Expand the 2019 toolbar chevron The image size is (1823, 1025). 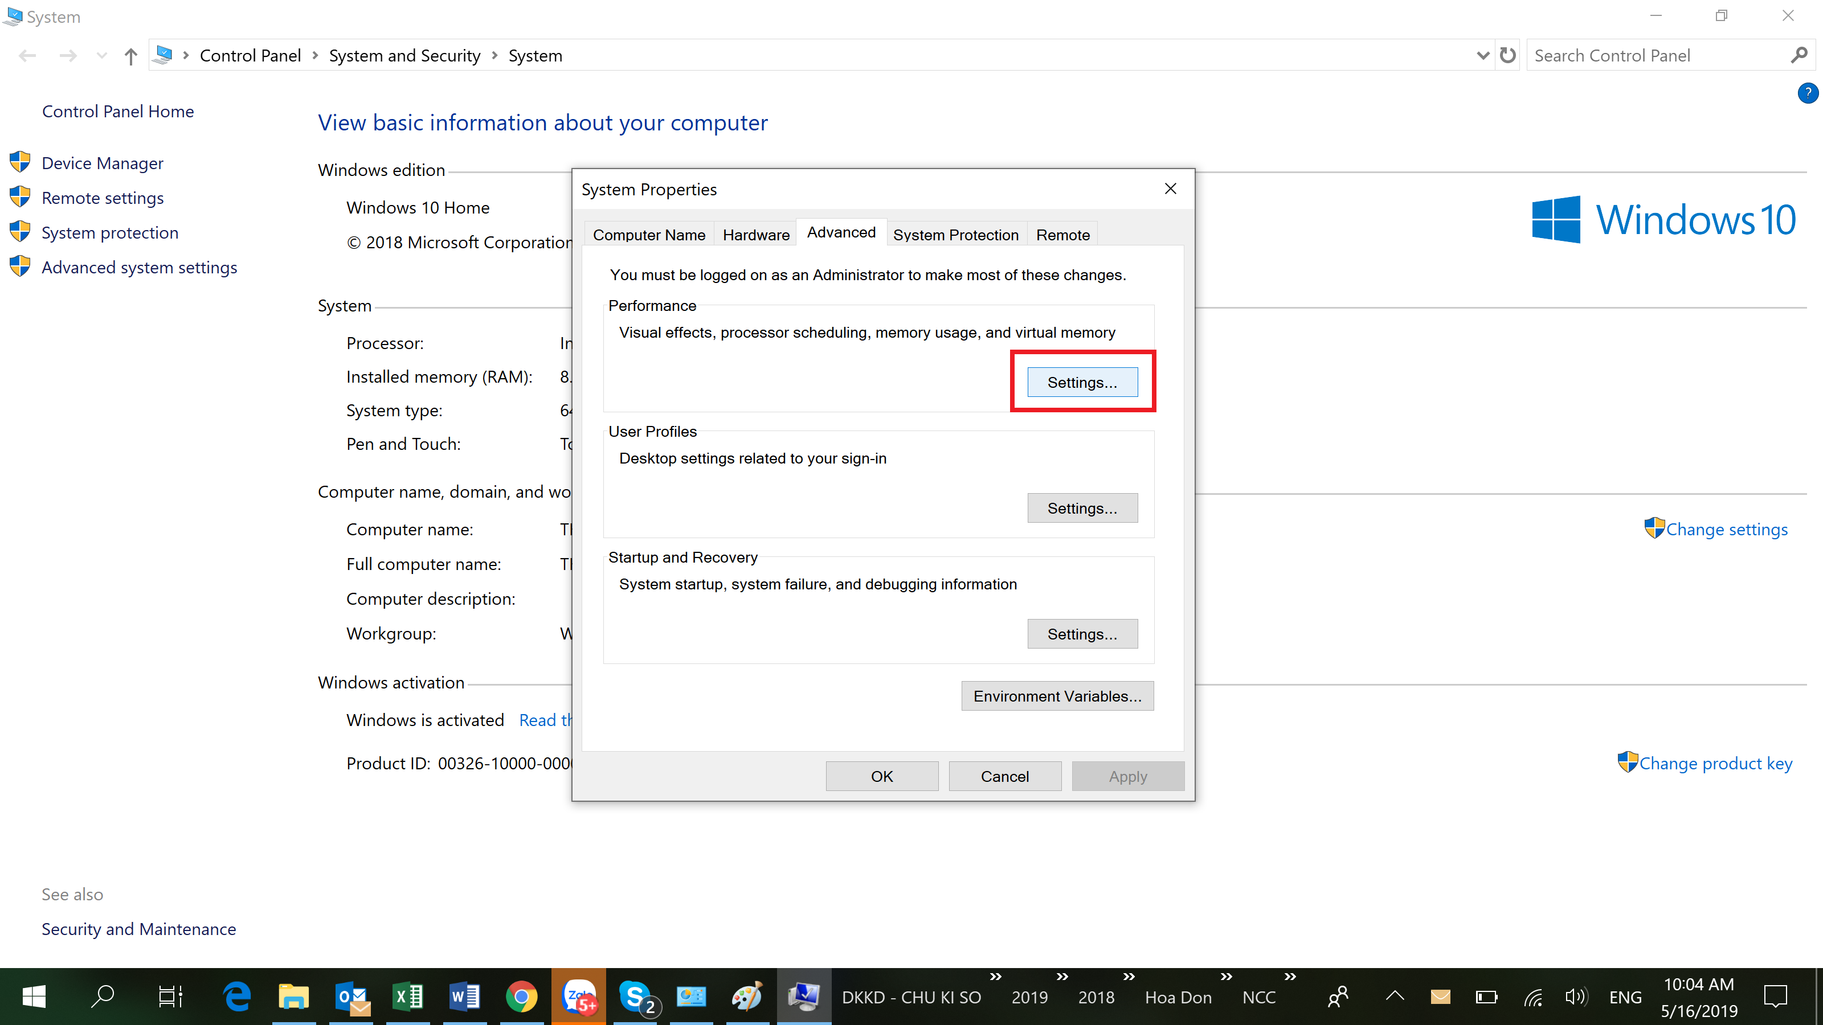1062,977
